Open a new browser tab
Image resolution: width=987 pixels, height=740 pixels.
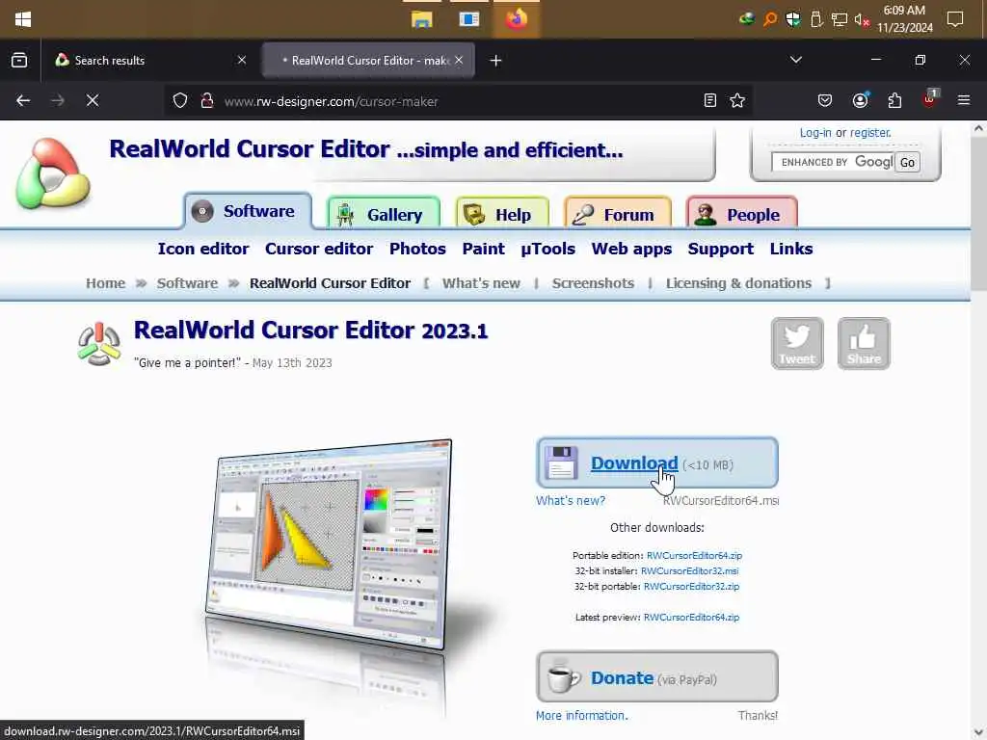pyautogui.click(x=495, y=61)
